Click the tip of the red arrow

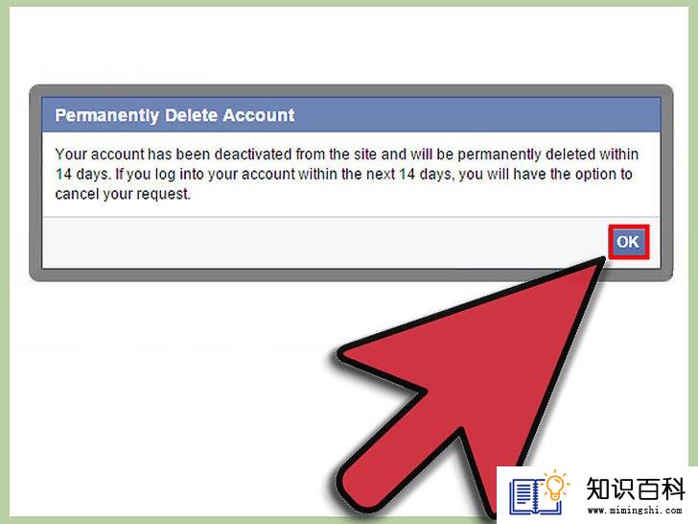tap(601, 263)
